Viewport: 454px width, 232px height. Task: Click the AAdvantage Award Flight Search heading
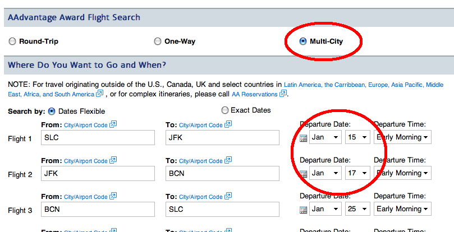pyautogui.click(x=74, y=17)
